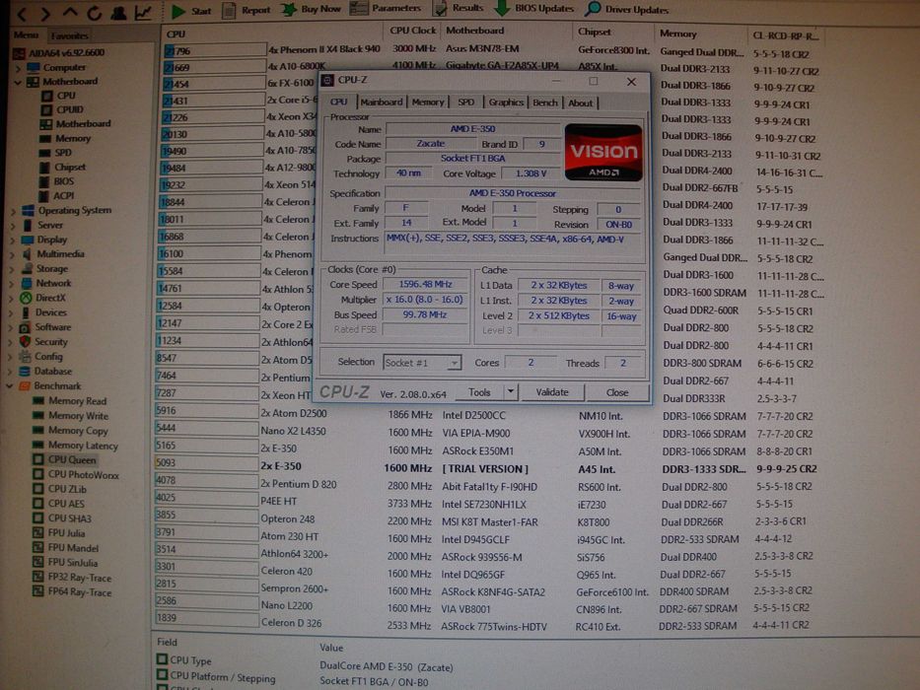920x690 pixels.
Task: Click the BIOS Updates download icon
Action: pyautogui.click(x=502, y=8)
